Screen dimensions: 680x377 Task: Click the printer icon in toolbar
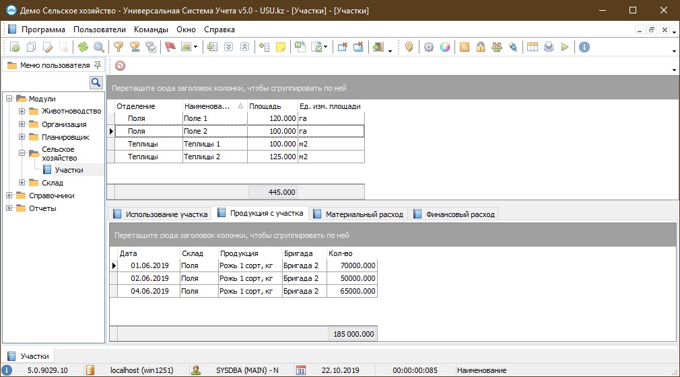click(x=549, y=47)
